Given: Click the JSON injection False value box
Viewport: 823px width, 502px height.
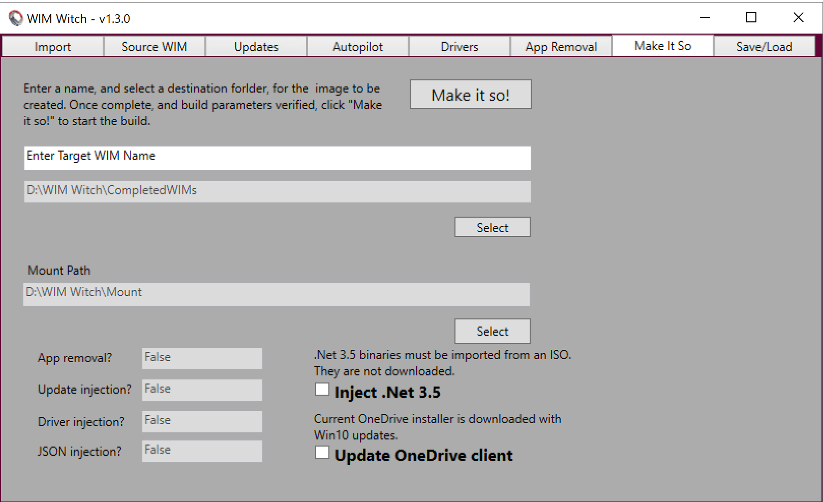Looking at the screenshot, I should (202, 451).
